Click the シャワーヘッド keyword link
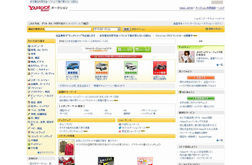This screenshot has width=252, height=165. point(81,97)
